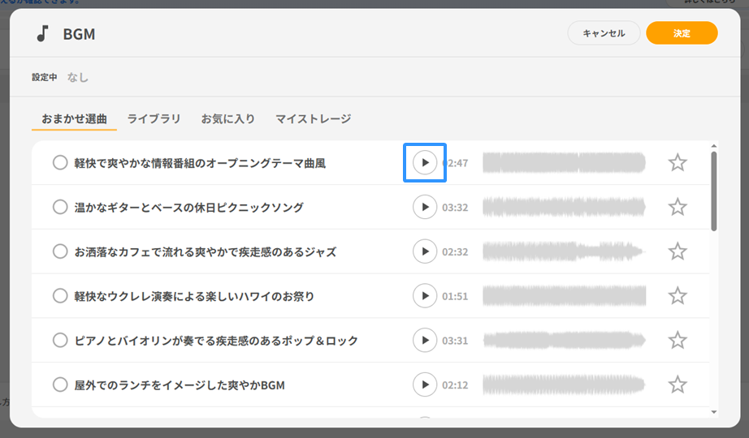Screen dimensions: 749x438
Task: Go to the マイストレージ tab
Action: [313, 119]
